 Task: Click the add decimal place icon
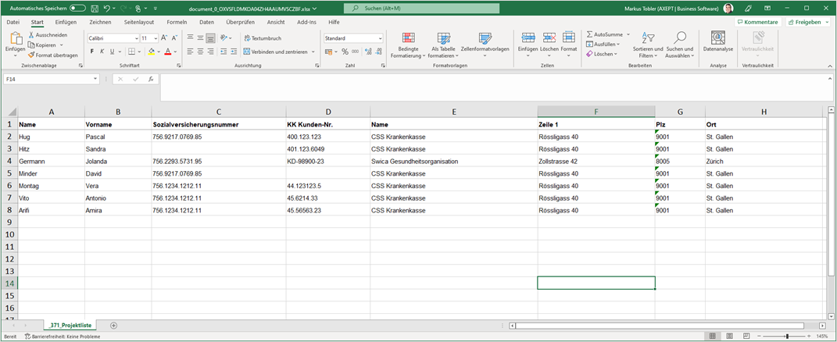point(368,52)
